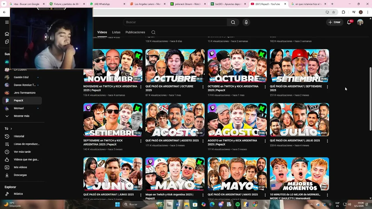Switch to the Publicaciones channel tab
This screenshot has width=372, height=209.
click(135, 32)
